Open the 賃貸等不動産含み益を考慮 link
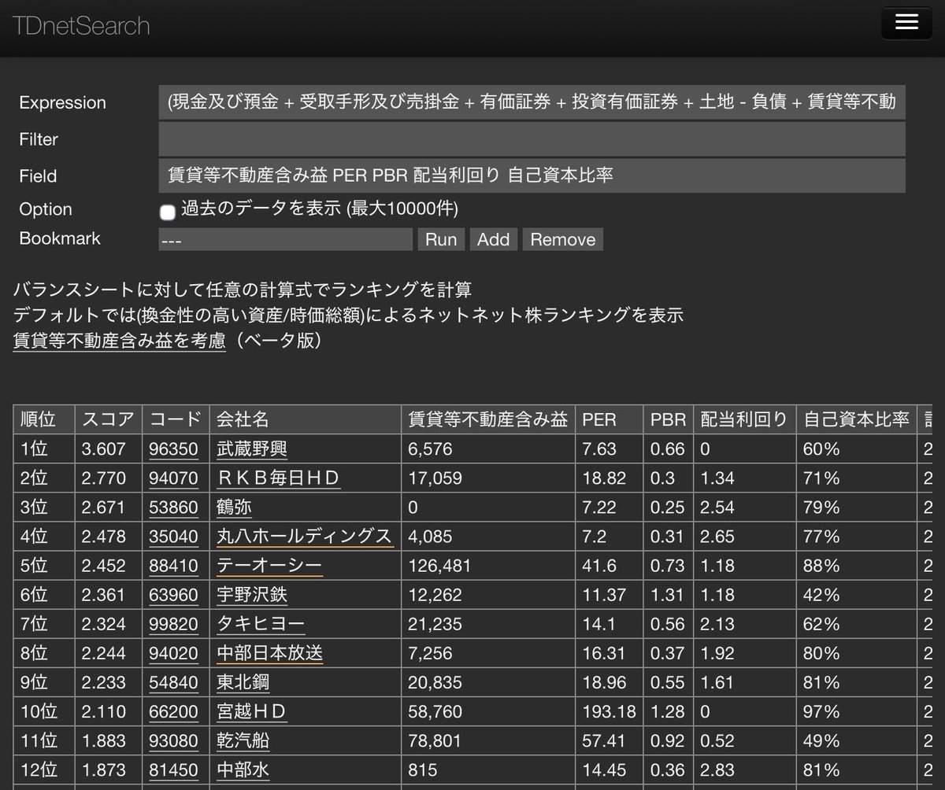This screenshot has width=945, height=790. [120, 341]
